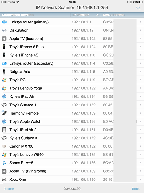The width and height of the screenshot is (144, 193).
Task: Open details chevron for Netgear Arlo
Action: pos(140,72)
